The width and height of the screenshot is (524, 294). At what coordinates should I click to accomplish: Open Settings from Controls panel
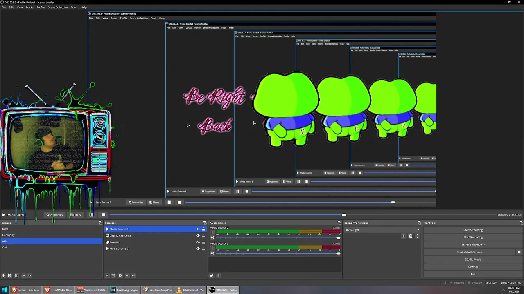coord(473,267)
